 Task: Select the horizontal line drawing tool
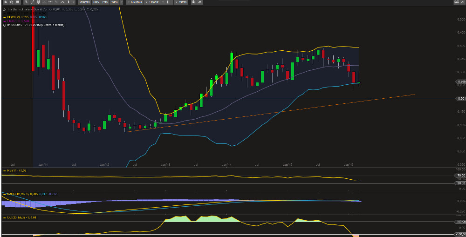(45, 2)
